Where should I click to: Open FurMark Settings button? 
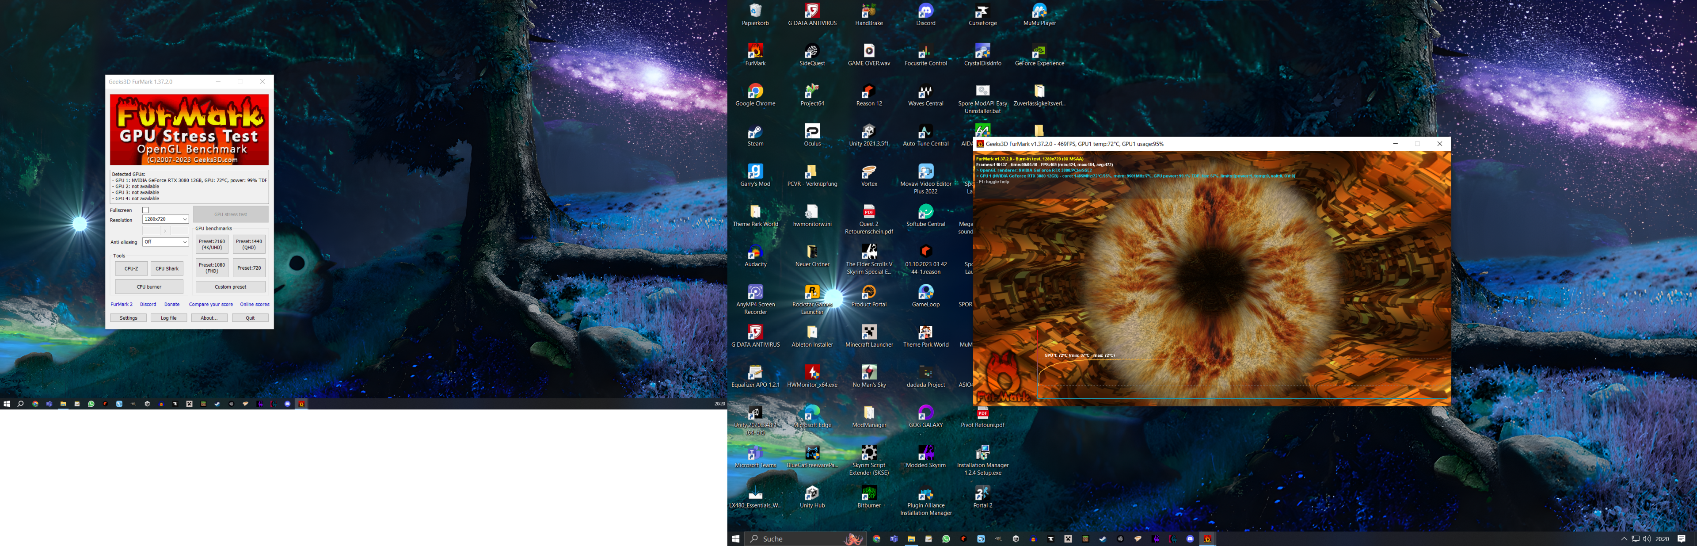tap(129, 318)
